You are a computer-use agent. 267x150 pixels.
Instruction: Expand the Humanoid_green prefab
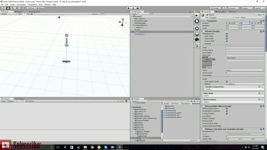click(164, 113)
